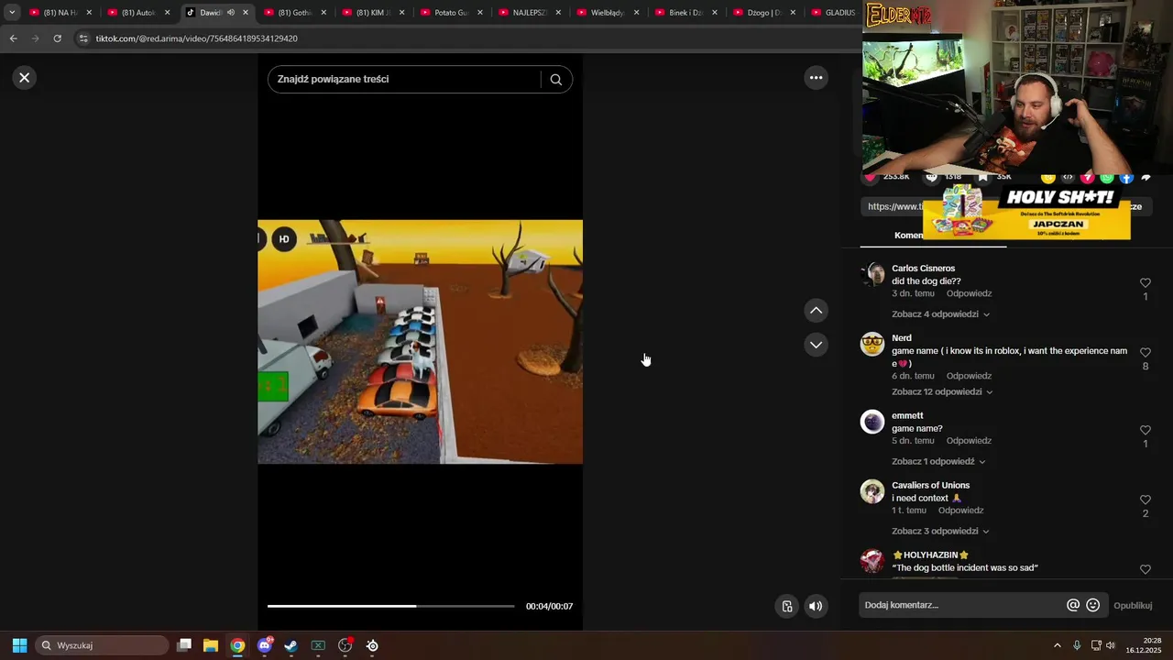Click the Opublikuj button
Screen dimensions: 1173x660
(1133, 606)
